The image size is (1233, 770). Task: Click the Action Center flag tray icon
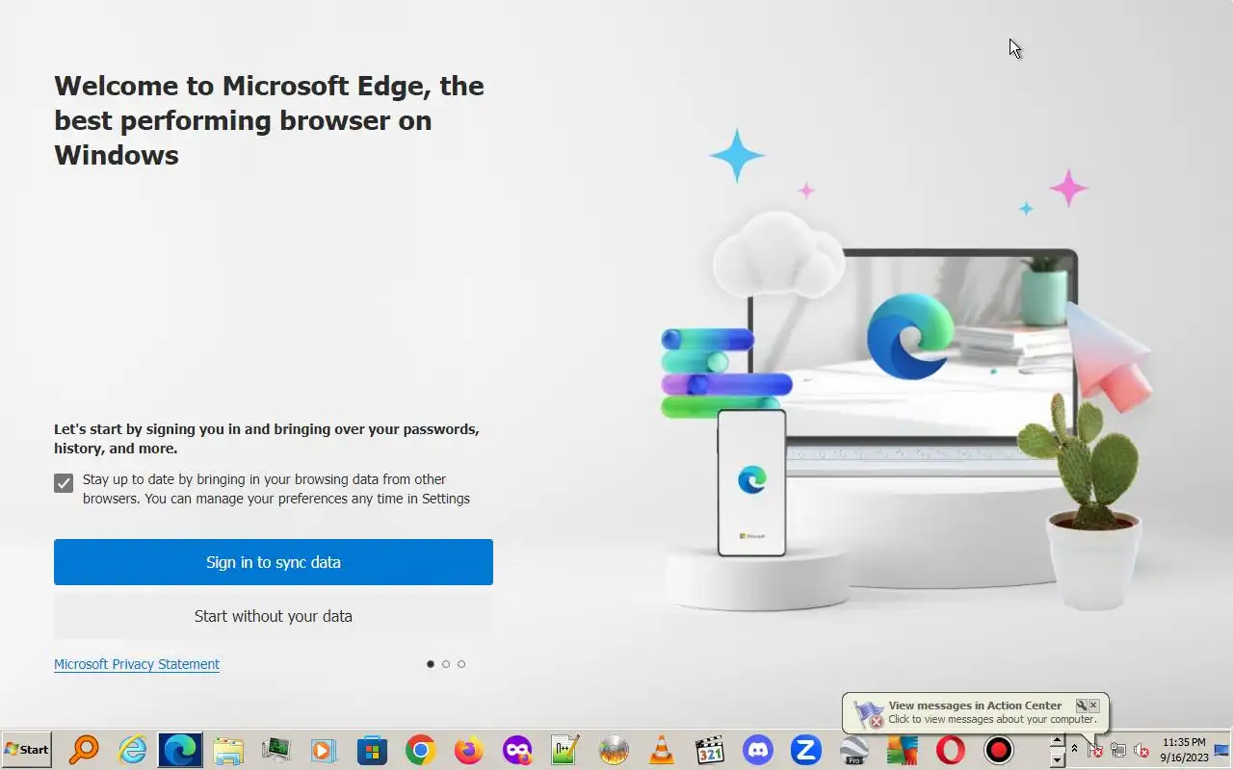pyautogui.click(x=1095, y=750)
